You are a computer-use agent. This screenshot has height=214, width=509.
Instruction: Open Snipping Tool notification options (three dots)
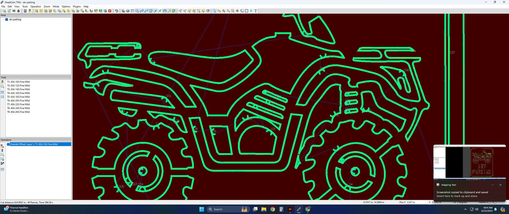pos(492,185)
